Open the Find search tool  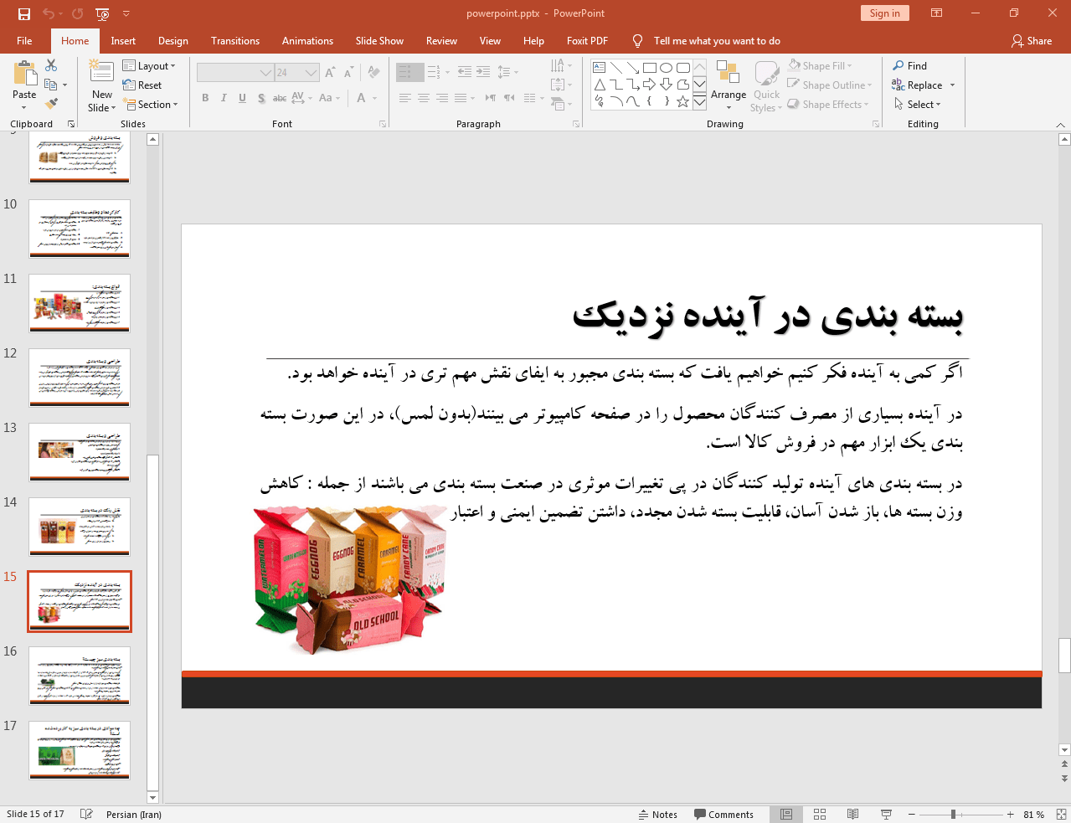click(910, 65)
